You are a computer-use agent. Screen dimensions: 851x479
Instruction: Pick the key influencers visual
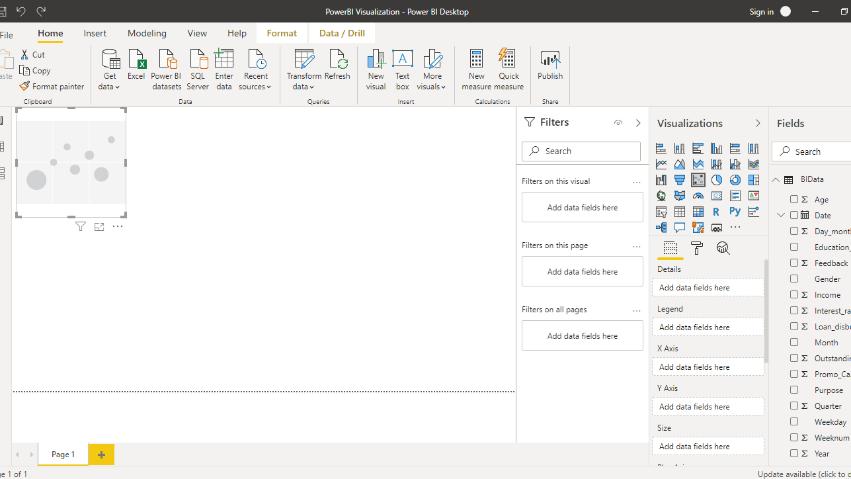tap(754, 212)
